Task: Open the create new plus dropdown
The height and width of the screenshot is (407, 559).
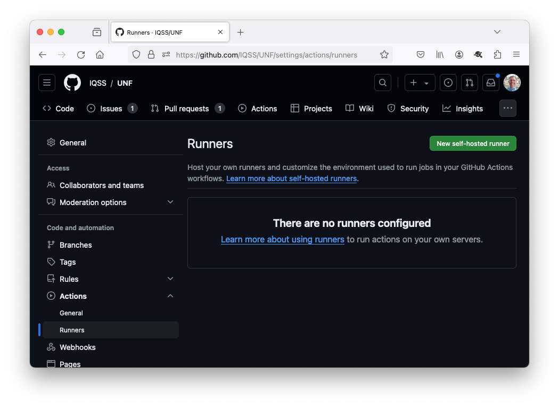Action: pyautogui.click(x=420, y=83)
